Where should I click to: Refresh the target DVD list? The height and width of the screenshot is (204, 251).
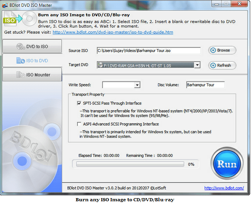tap(222, 66)
